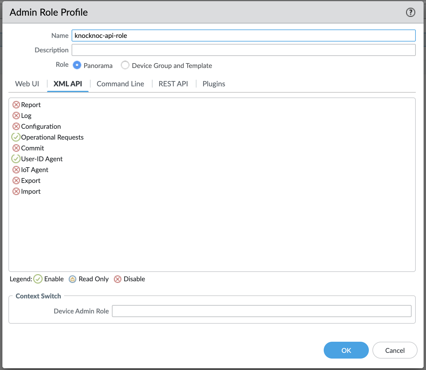
Task: Open help with the question mark icon
Action: (x=410, y=12)
